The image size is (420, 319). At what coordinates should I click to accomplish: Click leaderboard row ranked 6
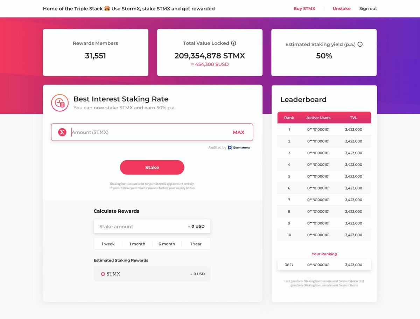pos(324,188)
